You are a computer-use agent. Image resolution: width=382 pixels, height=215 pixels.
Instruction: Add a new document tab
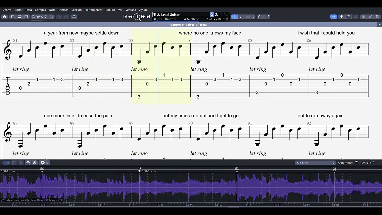tap(379, 24)
